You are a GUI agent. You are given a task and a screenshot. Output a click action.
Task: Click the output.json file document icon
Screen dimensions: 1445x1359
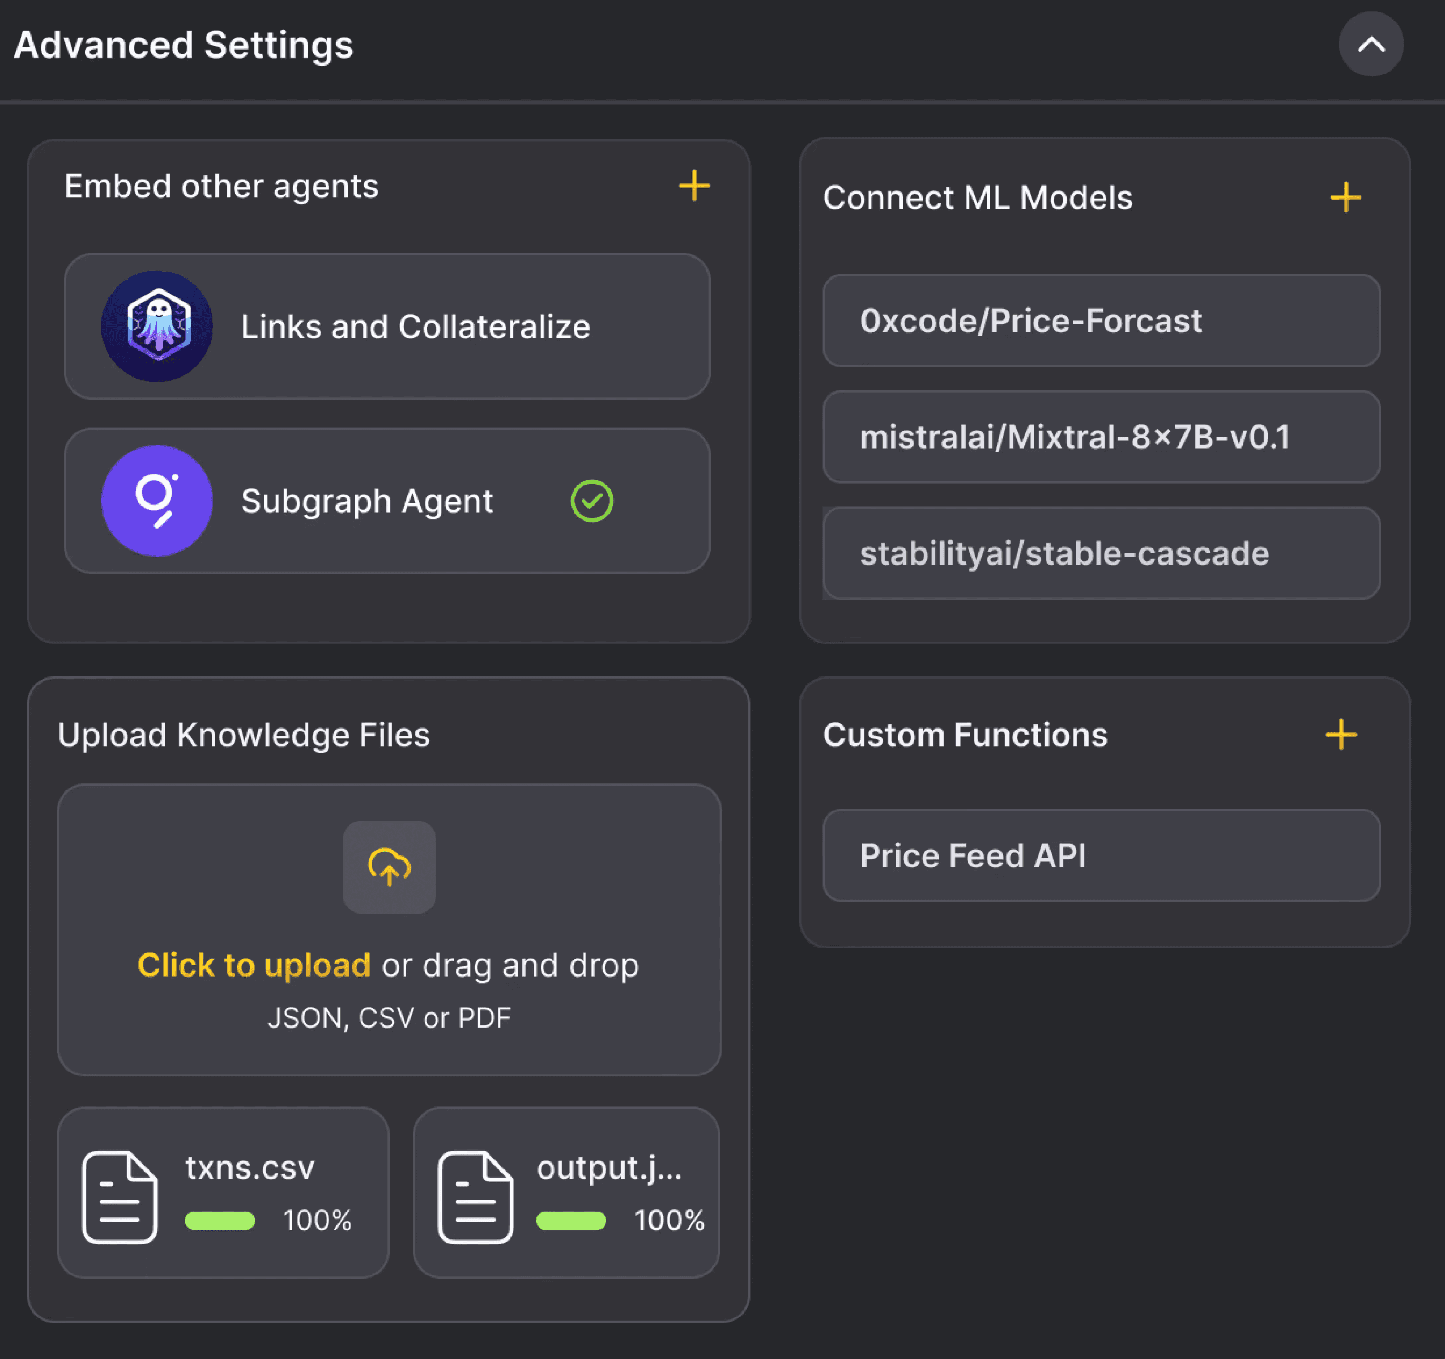point(475,1196)
